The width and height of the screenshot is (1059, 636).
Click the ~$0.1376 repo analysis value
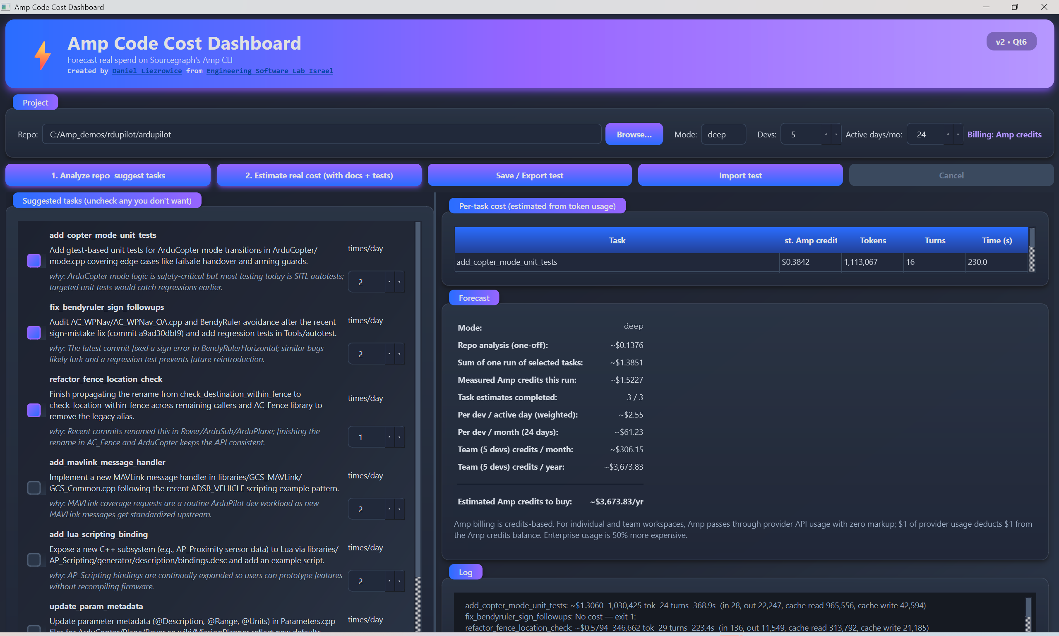pos(627,345)
